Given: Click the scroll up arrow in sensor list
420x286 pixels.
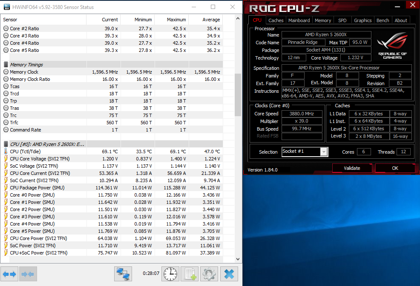Looking at the screenshot, I should [x=238, y=18].
